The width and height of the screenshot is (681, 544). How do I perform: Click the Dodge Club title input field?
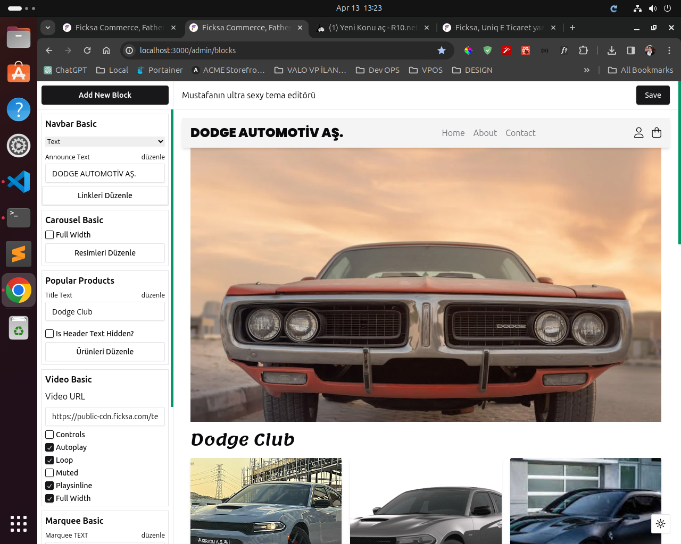point(105,312)
